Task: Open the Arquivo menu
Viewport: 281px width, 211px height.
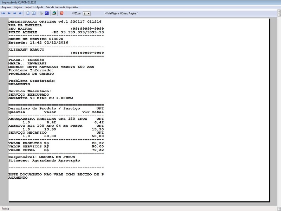Action: tap(6, 7)
